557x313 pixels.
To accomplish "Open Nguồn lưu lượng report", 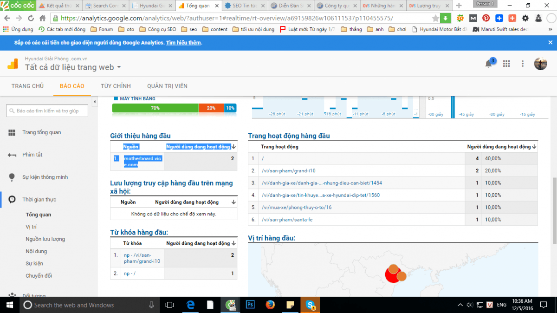I will click(45, 239).
